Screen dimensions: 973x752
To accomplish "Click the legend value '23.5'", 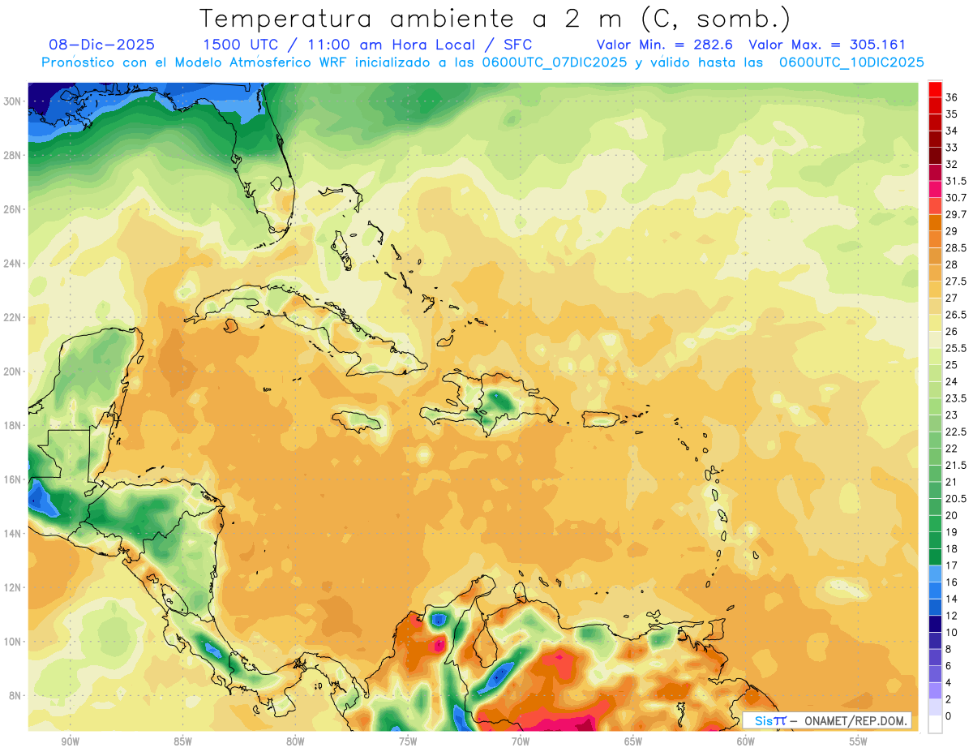I will (x=956, y=398).
